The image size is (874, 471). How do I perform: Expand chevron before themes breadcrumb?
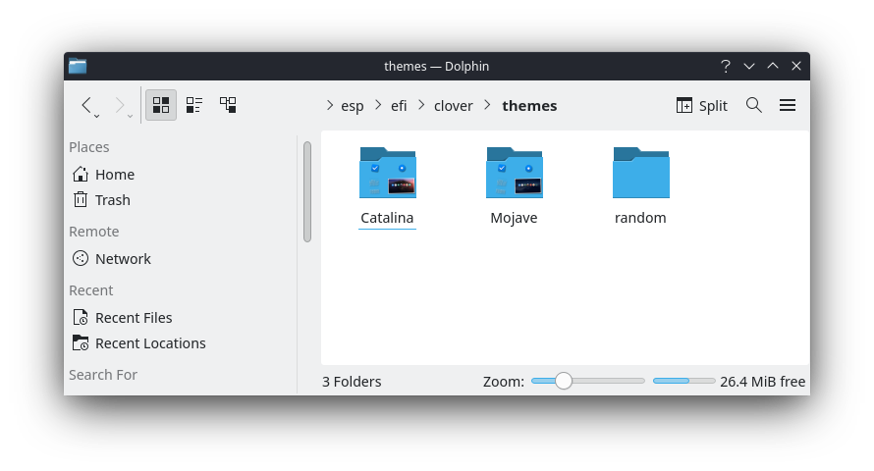click(487, 105)
